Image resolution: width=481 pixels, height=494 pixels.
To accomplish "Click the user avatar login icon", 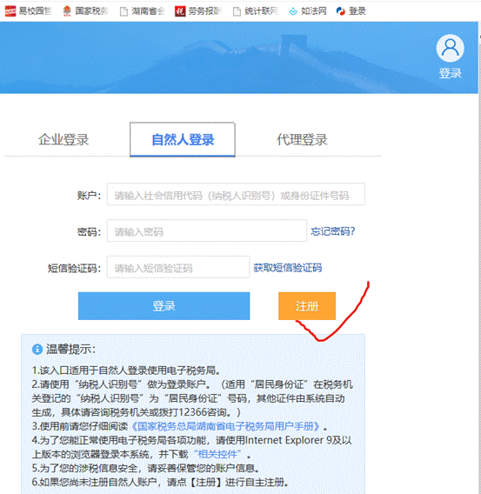I will point(450,48).
